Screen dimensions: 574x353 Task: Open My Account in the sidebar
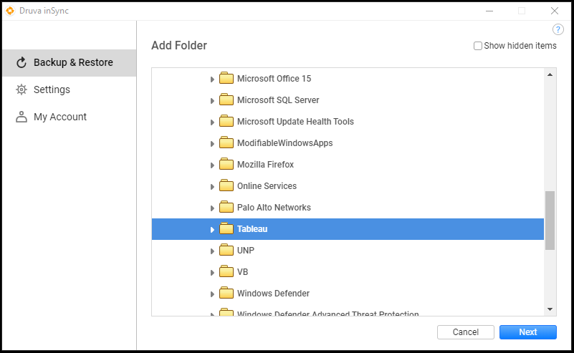coord(59,117)
